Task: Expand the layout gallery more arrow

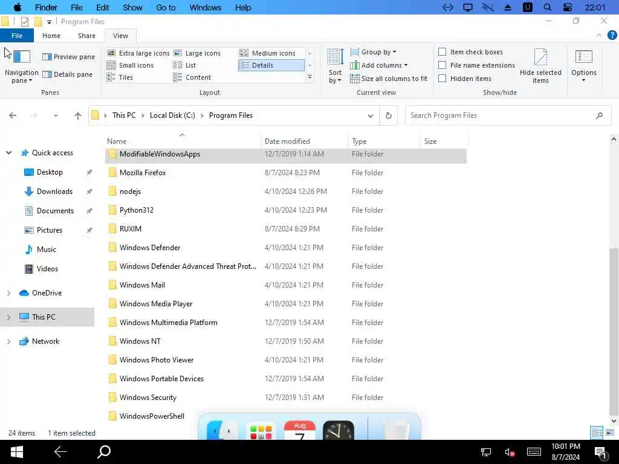Action: pos(310,77)
